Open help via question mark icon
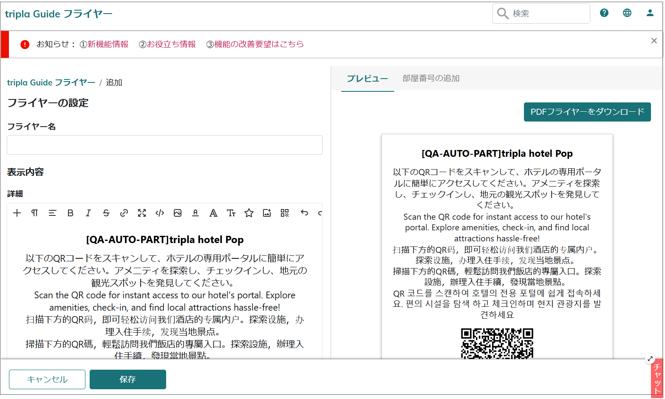Screen dimensions: 665x399 (604, 13)
